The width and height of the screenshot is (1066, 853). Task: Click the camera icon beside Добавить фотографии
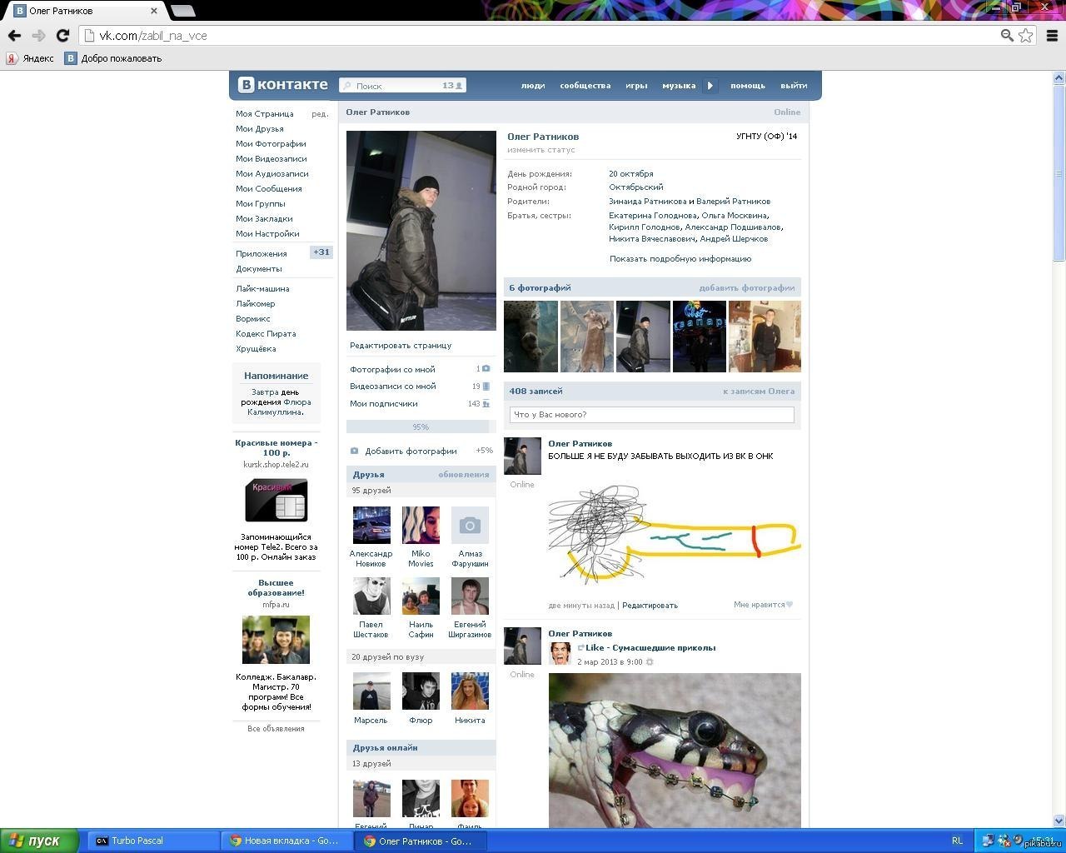point(354,451)
